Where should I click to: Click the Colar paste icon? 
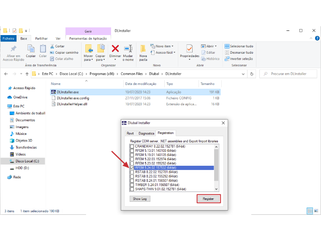tap(43, 49)
